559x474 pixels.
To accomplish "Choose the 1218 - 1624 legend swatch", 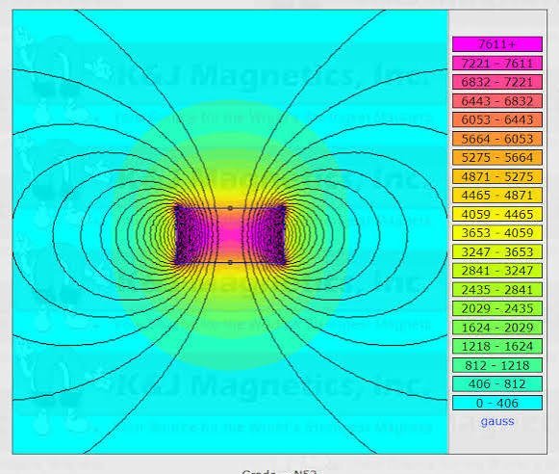I will pos(497,346).
